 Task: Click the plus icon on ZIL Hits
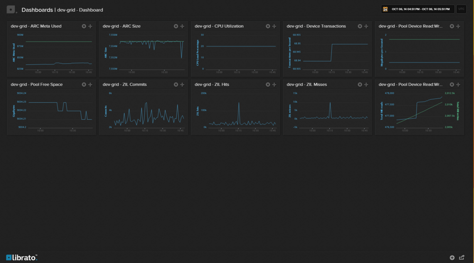point(274,85)
